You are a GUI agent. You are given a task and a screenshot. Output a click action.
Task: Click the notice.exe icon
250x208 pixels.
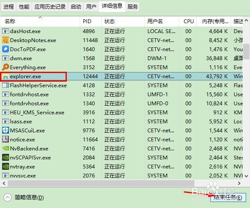pyautogui.click(x=6, y=140)
